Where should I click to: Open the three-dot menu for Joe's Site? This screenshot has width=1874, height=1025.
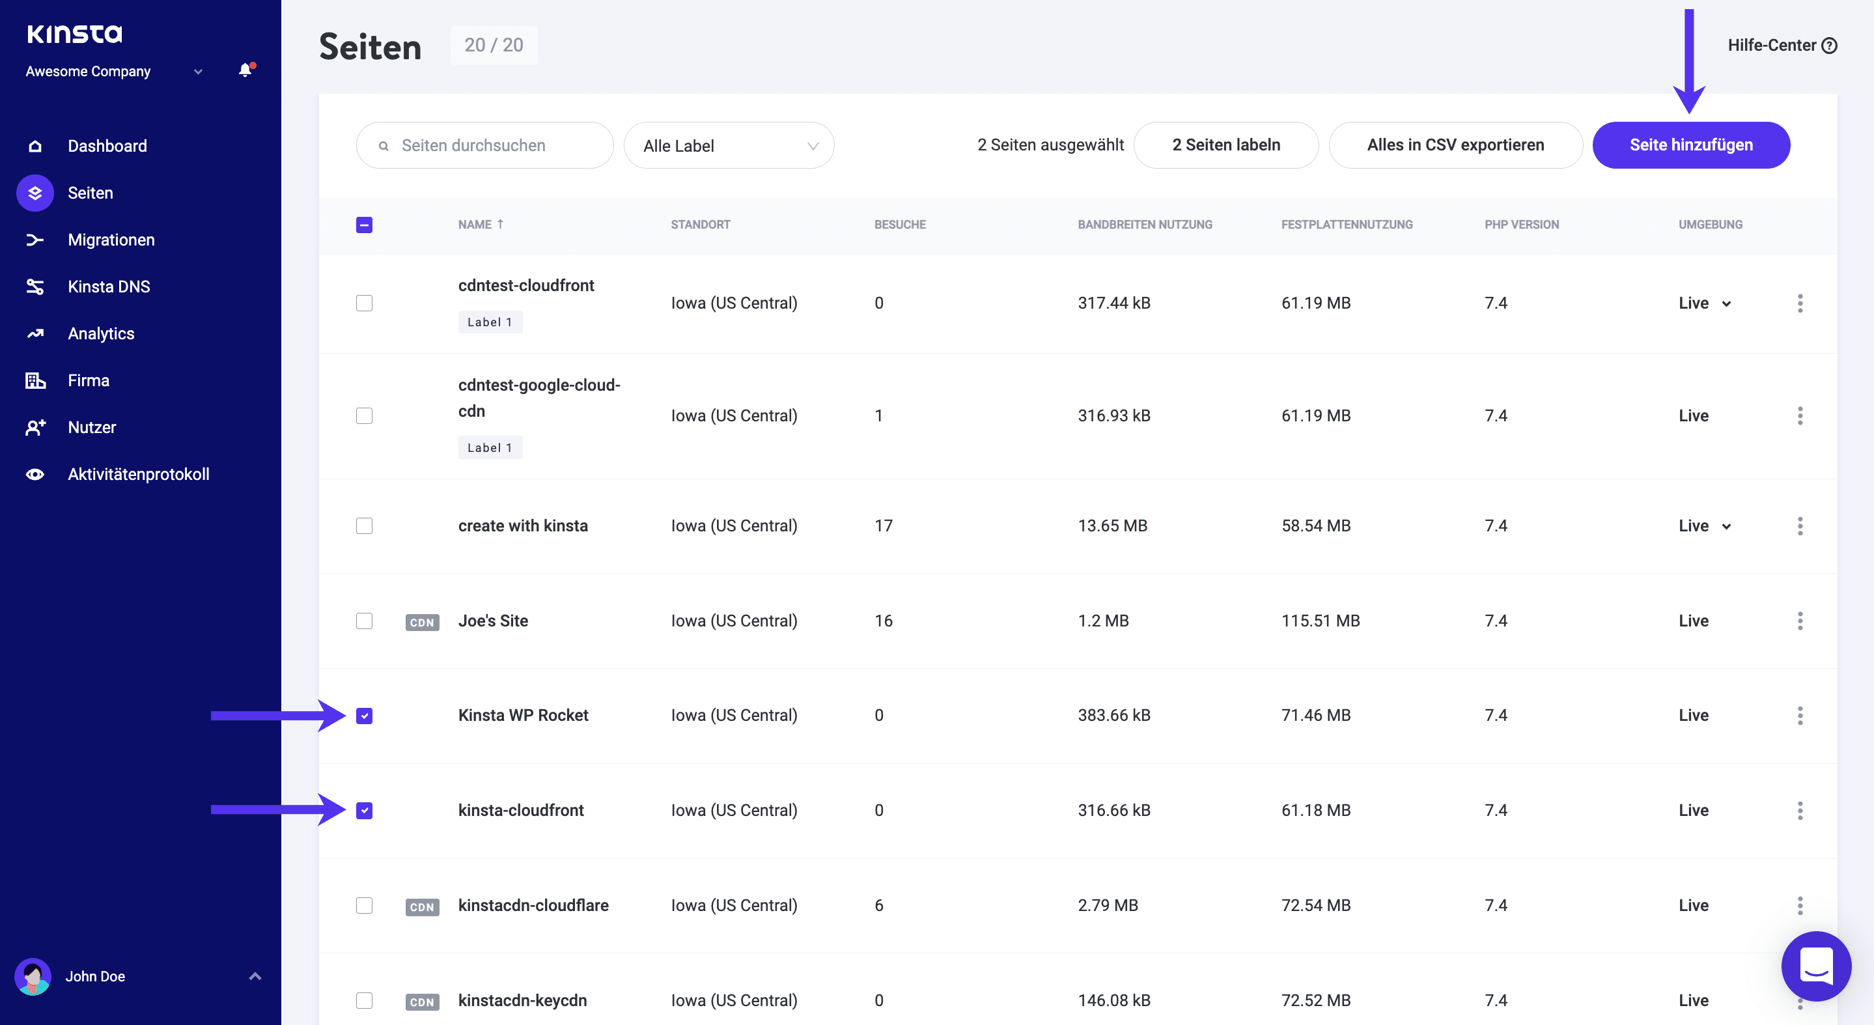(1800, 621)
